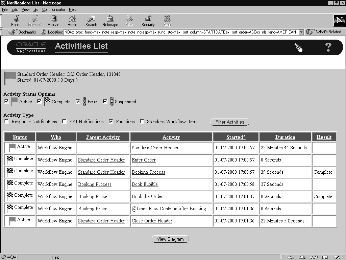Click the '01-07-2000 17:01:35' started cell
Viewport: 346px width, 260px height.
[x=236, y=196]
